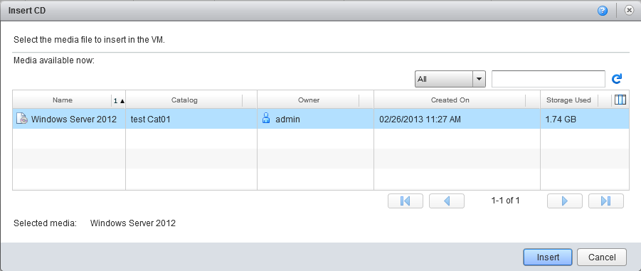Go to the first page of results
Image resolution: width=641 pixels, height=271 pixels.
[405, 201]
